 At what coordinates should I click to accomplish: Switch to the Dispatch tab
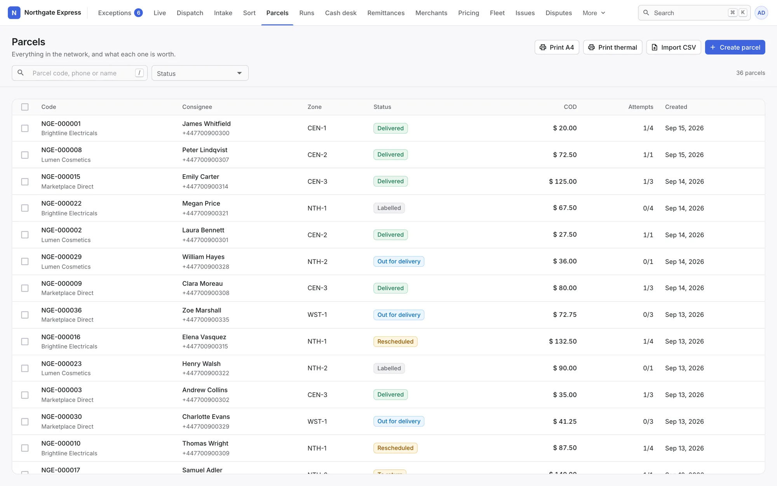tap(190, 13)
